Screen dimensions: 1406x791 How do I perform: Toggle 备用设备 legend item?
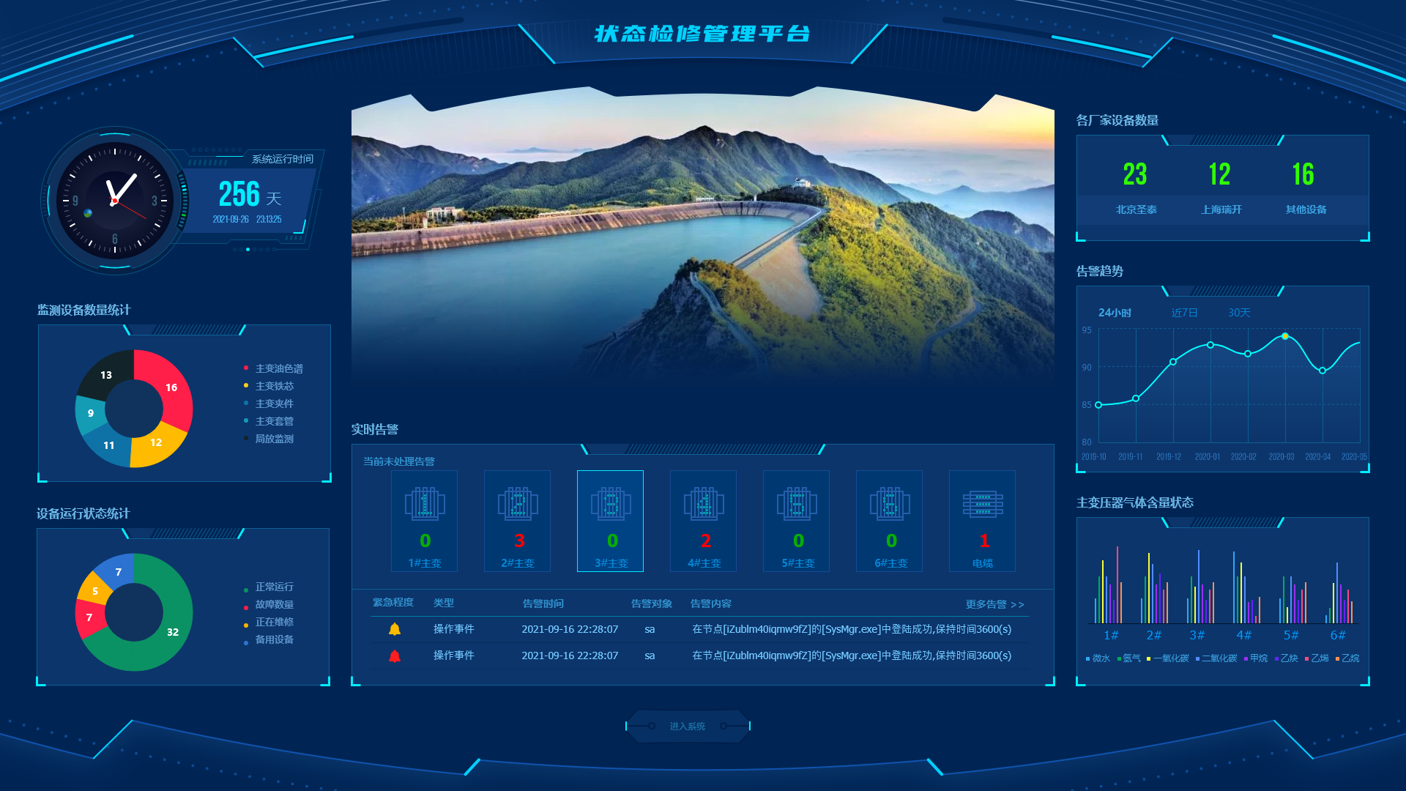point(269,639)
